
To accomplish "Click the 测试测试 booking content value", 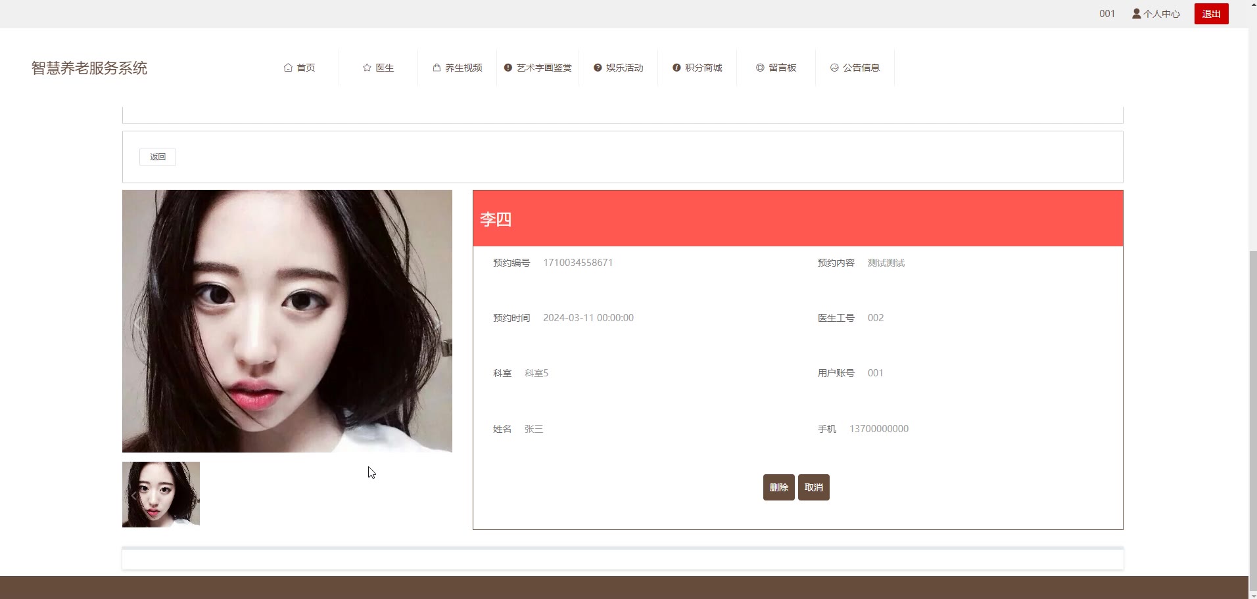I will pyautogui.click(x=886, y=263).
